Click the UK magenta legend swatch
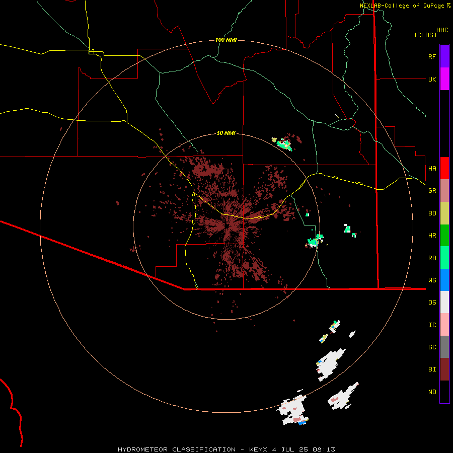This screenshot has width=453, height=453. point(444,79)
